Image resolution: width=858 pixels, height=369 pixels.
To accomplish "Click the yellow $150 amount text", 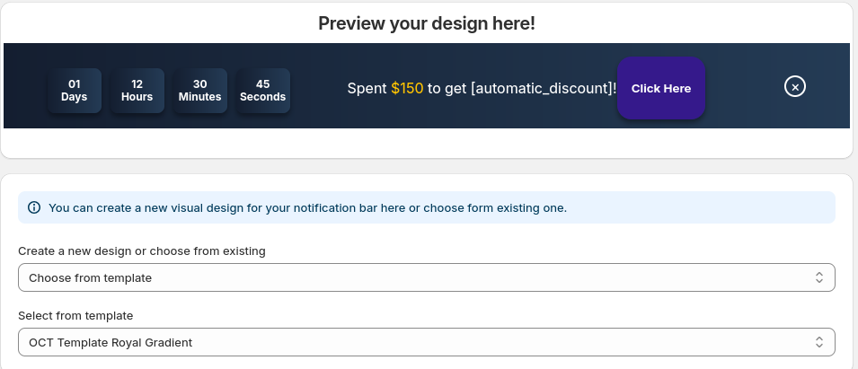I will tap(407, 89).
